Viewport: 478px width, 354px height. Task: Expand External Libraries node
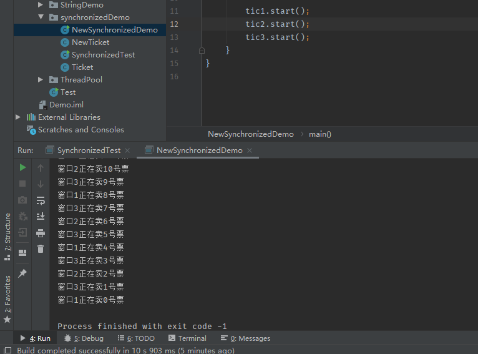[x=18, y=117]
